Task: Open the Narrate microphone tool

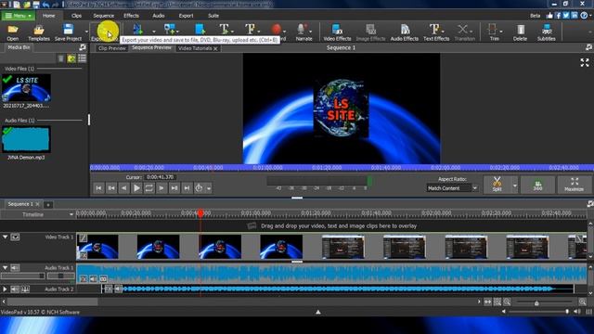Action: point(303,32)
